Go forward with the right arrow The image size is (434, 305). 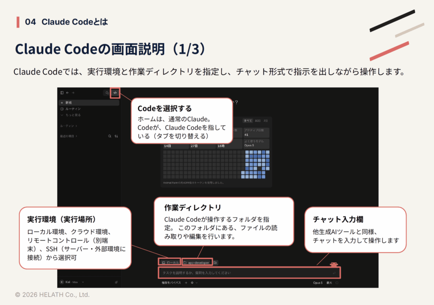[x=73, y=93]
